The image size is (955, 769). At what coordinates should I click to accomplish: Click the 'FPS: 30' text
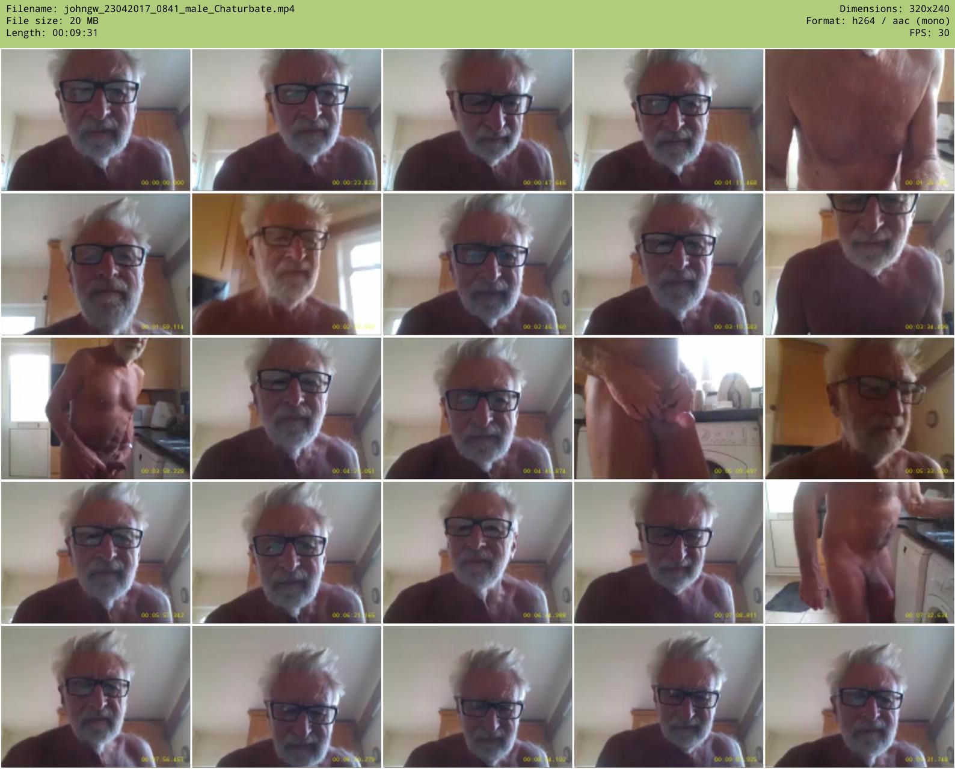point(930,33)
